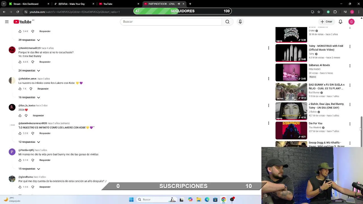
Task: Like the comment by @KevinEmanuelC23
Action: click(20, 62)
